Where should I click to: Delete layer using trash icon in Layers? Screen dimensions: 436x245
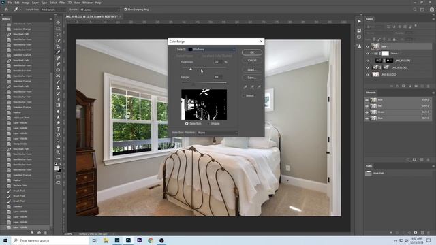[x=429, y=86]
